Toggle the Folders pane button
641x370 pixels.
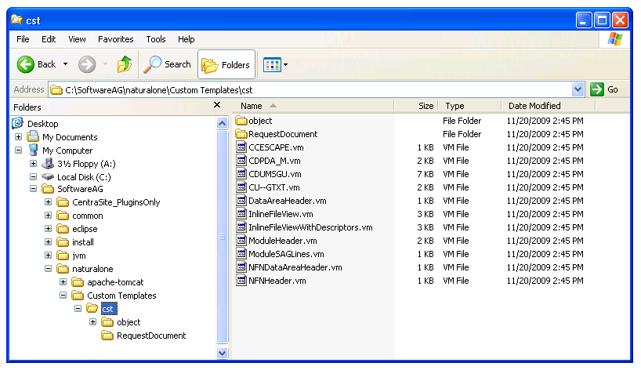click(226, 65)
